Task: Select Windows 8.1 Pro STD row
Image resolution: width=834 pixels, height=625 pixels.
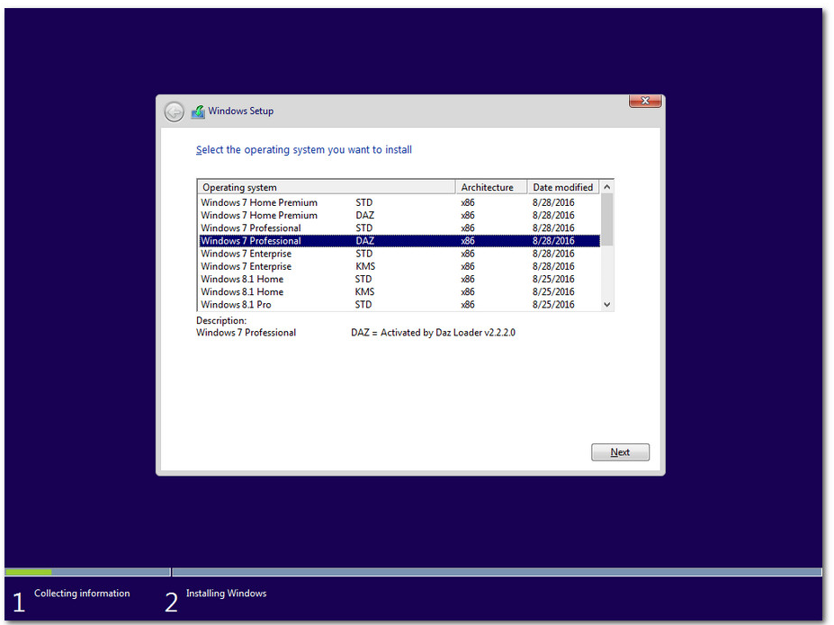Action: (x=399, y=305)
